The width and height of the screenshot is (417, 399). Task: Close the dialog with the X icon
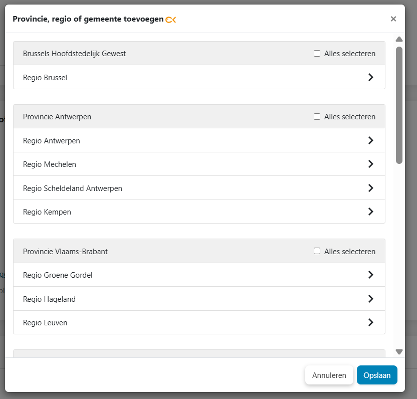(393, 19)
